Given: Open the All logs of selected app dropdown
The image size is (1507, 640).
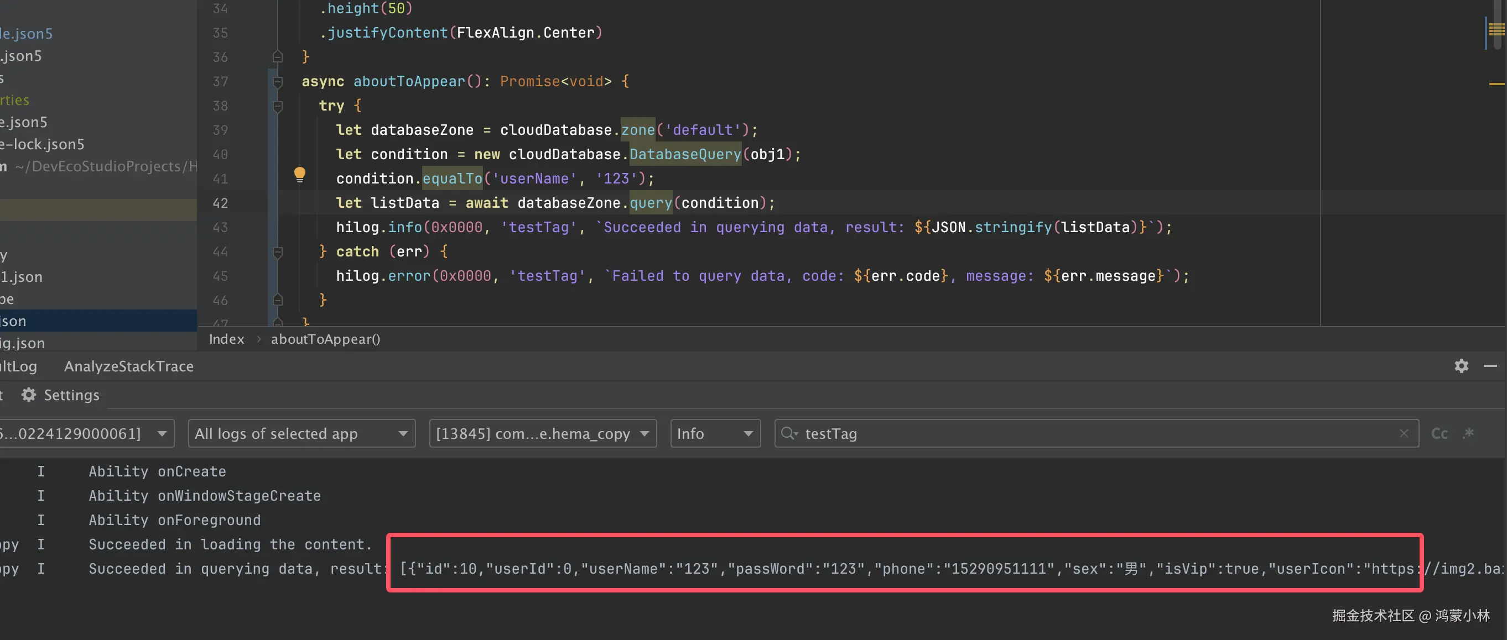Looking at the screenshot, I should tap(301, 433).
